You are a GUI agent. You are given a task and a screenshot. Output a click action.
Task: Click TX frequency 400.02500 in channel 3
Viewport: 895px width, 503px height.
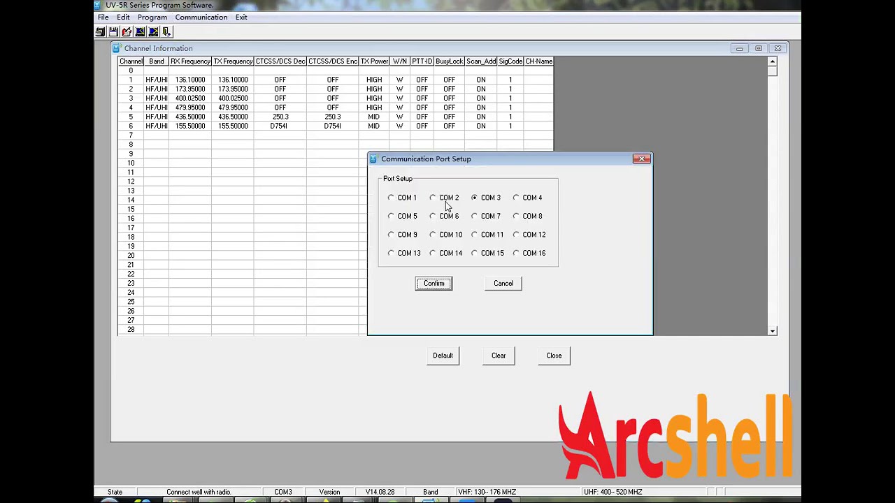coord(233,99)
